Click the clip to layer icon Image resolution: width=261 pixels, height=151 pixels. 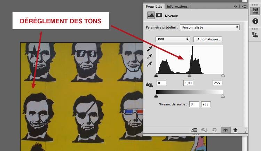(x=194, y=130)
